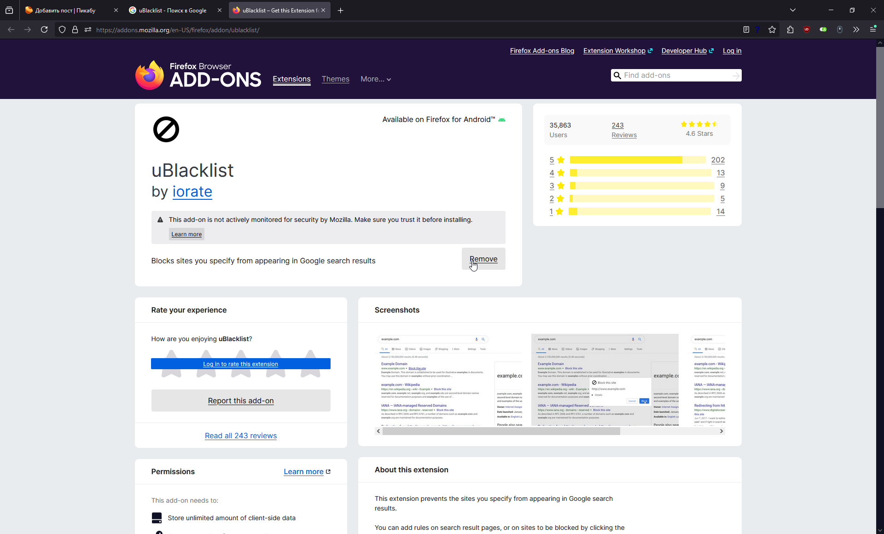Click the Log in link in header
The height and width of the screenshot is (534, 884).
(732, 51)
